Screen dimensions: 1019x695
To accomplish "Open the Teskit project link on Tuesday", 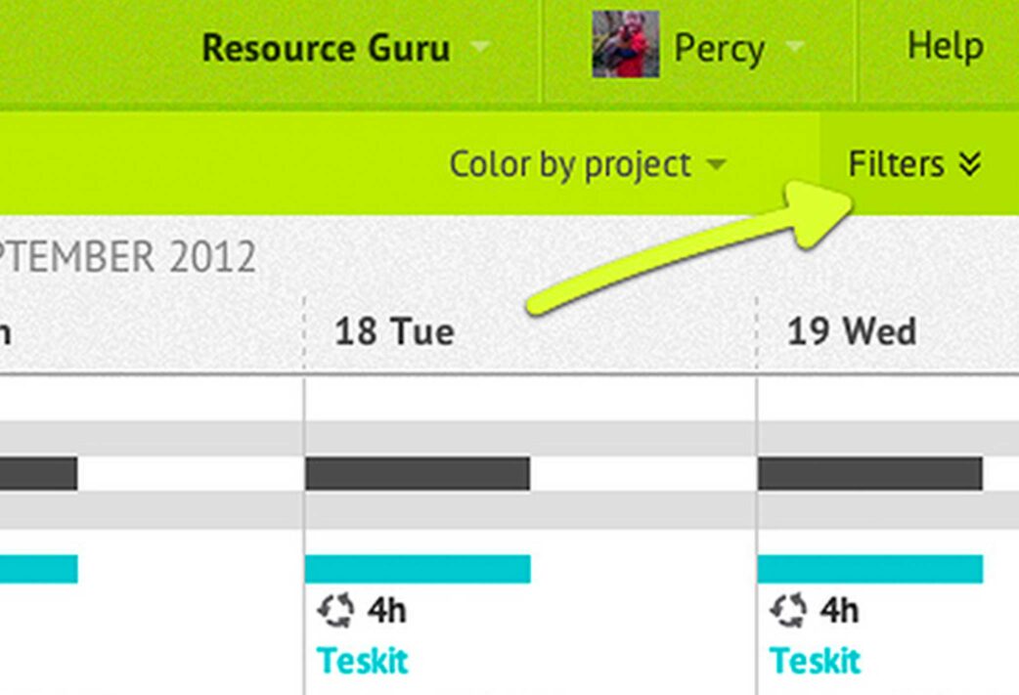I will pyautogui.click(x=362, y=661).
